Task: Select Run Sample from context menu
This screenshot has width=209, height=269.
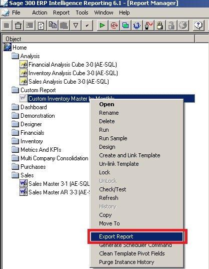Action: tap(136, 138)
